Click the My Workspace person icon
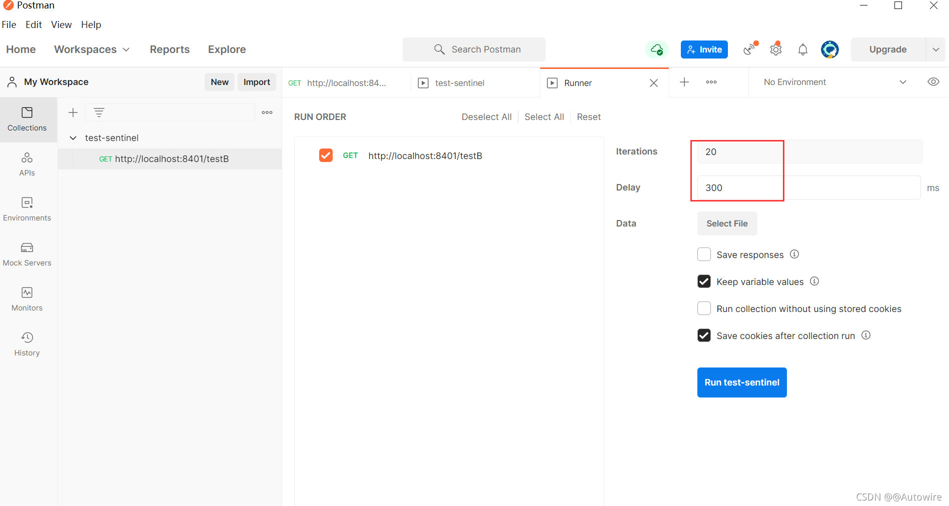Image resolution: width=949 pixels, height=506 pixels. [12, 82]
